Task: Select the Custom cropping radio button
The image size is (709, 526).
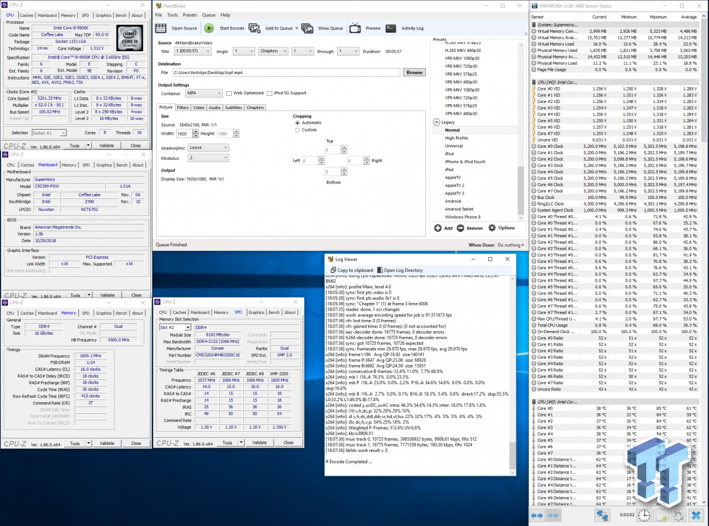Action: [297, 130]
